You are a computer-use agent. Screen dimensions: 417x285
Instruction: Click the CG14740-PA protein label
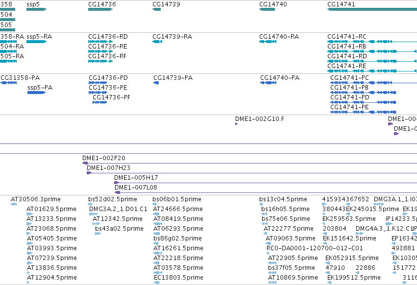tap(280, 78)
